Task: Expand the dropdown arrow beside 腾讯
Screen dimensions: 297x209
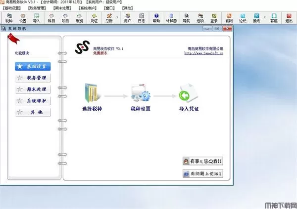Action: pyautogui.click(x=265, y=17)
